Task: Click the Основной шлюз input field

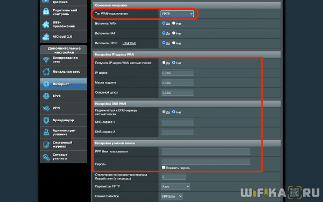Action: [177, 93]
